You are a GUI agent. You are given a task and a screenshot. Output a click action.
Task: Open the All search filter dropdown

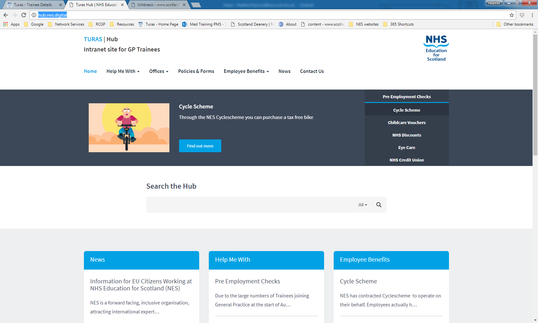click(363, 205)
